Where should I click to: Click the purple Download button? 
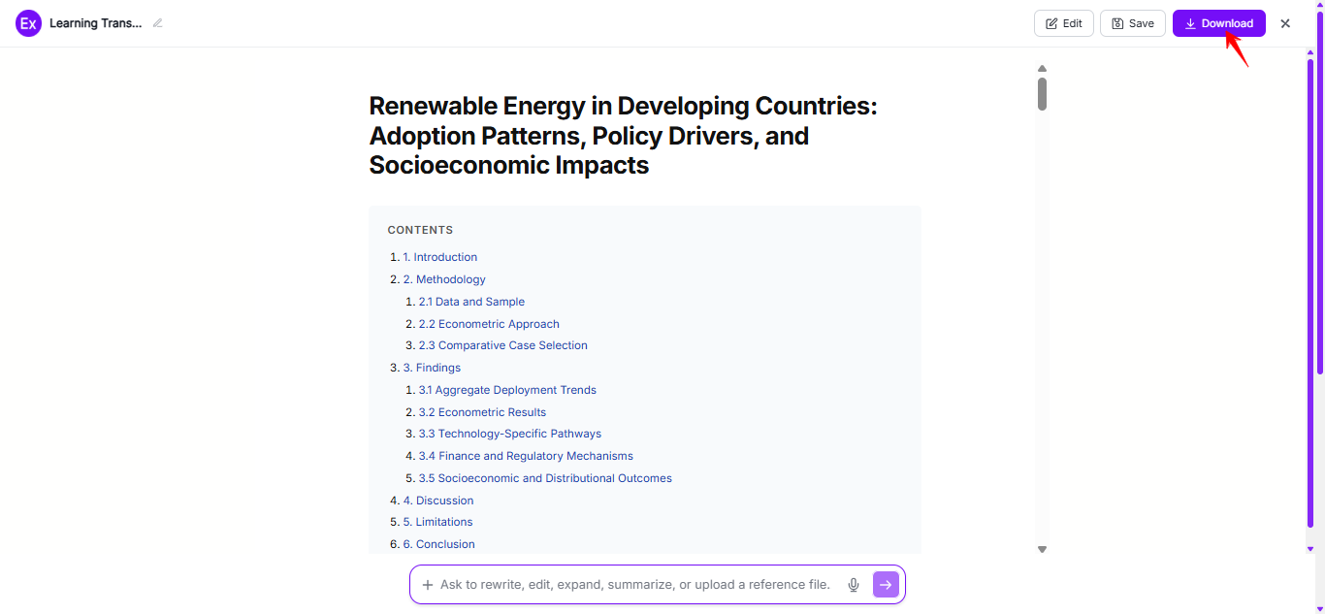tap(1219, 23)
